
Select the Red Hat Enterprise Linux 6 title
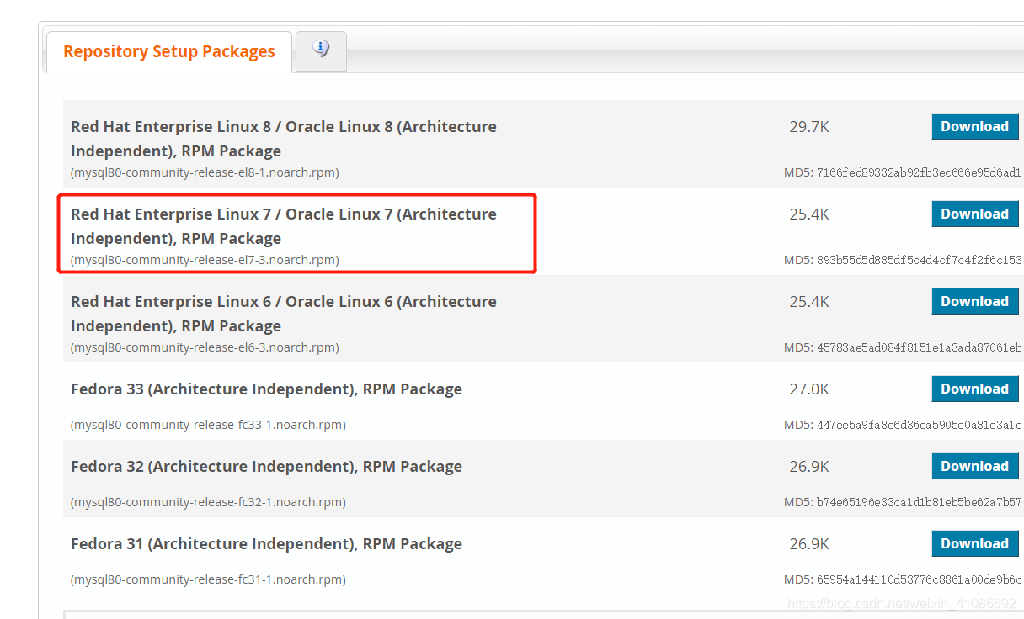(x=284, y=314)
